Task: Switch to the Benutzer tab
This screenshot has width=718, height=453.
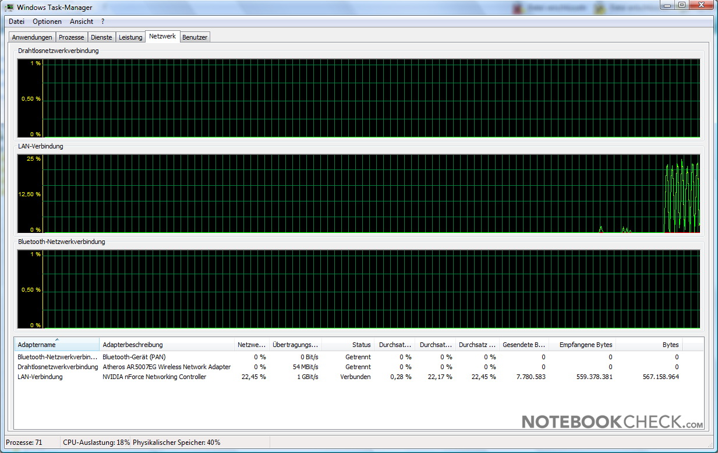Action: coord(194,37)
